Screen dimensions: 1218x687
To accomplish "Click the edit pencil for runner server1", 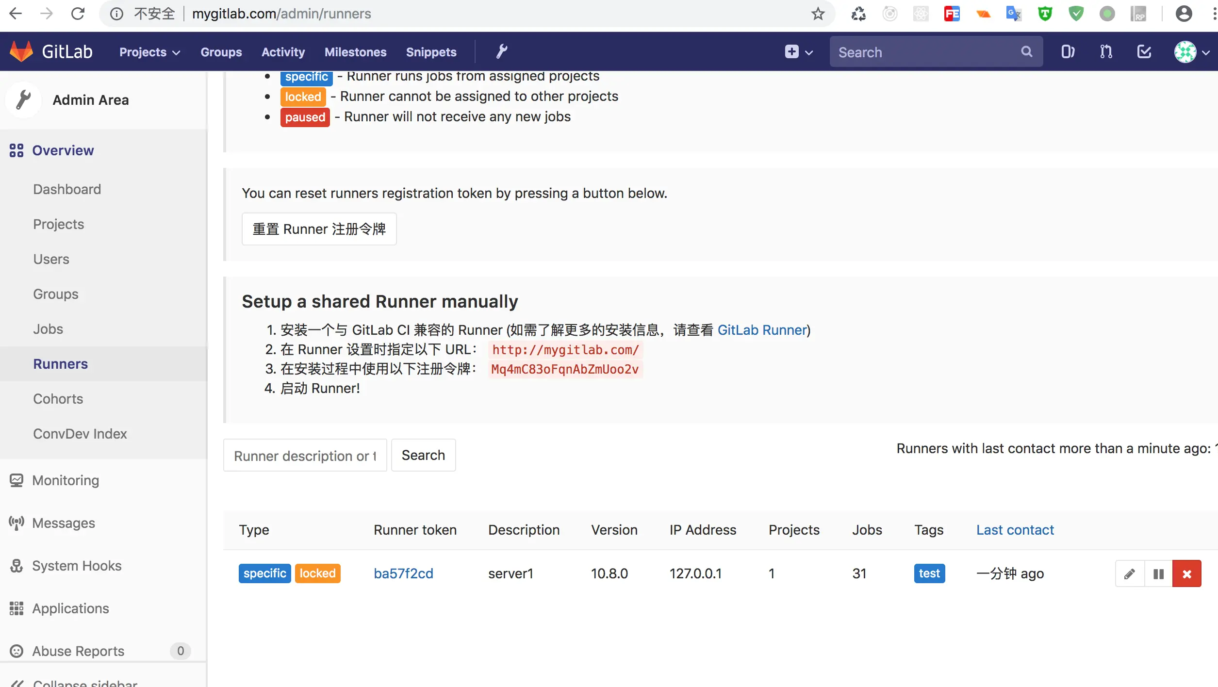I will click(1130, 574).
